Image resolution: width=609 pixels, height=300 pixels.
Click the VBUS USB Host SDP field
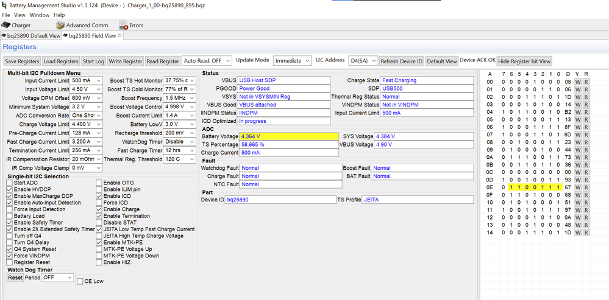point(283,80)
